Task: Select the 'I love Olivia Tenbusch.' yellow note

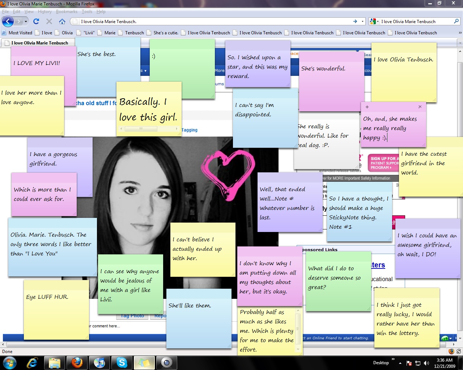Action: (x=404, y=72)
